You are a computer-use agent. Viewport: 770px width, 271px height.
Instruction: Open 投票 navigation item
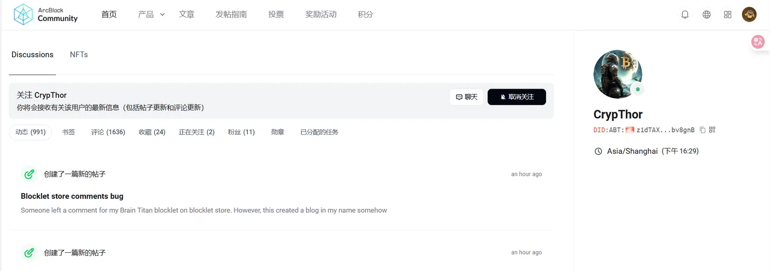point(276,14)
